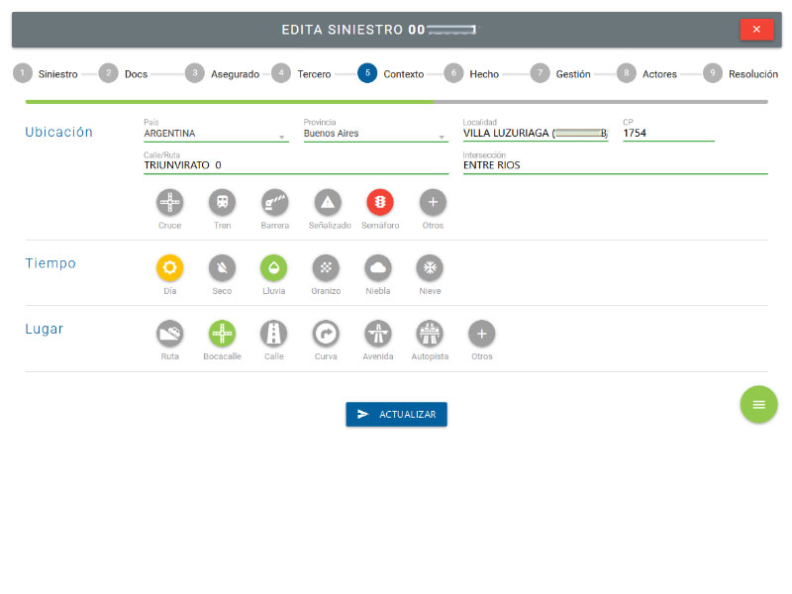Toggle off the Semáforo traffic light option
This screenshot has height=594, width=792.
(380, 203)
